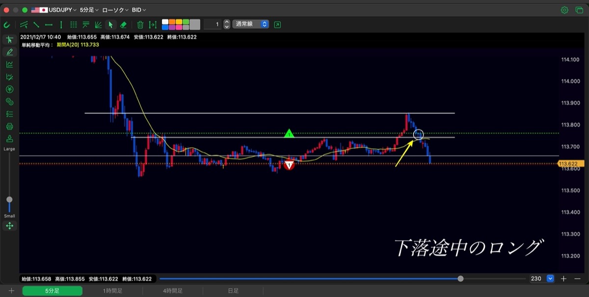
Task: Open the chart-with-checkmark indicator icon
Action: click(9, 77)
